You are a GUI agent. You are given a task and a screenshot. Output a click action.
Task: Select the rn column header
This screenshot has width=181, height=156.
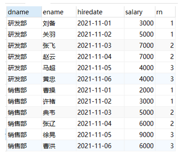point(165,12)
